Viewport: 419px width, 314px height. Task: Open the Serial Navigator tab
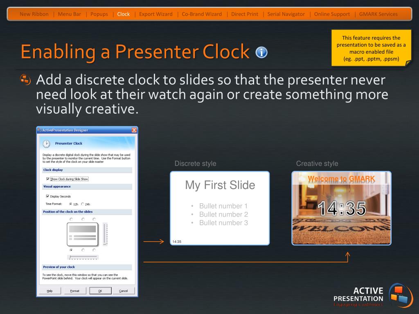tap(286, 14)
